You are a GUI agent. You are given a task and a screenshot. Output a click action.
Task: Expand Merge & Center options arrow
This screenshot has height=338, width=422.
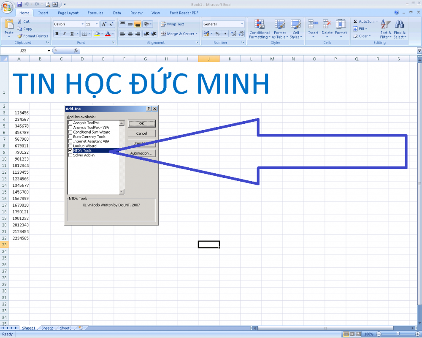(197, 34)
